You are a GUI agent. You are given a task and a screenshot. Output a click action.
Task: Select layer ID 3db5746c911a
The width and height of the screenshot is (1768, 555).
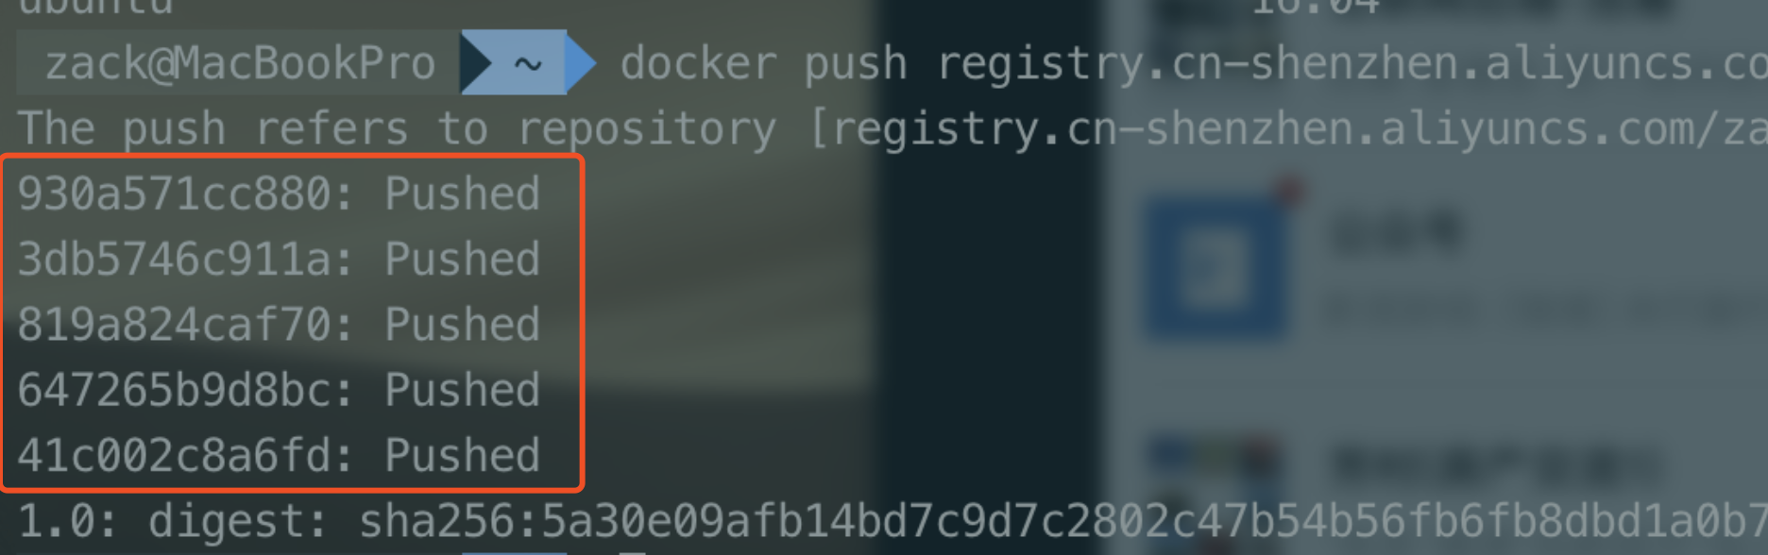[x=174, y=259]
